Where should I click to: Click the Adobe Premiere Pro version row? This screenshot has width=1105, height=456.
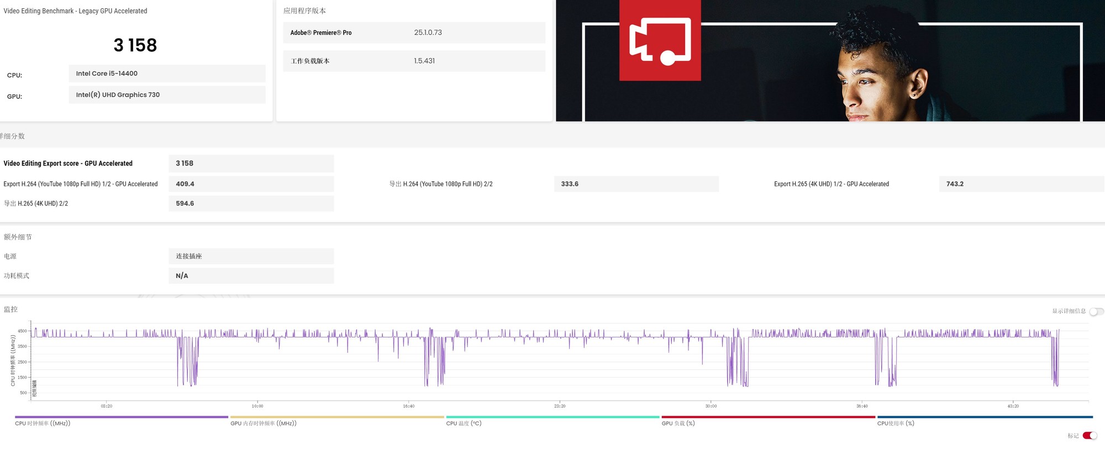(414, 33)
